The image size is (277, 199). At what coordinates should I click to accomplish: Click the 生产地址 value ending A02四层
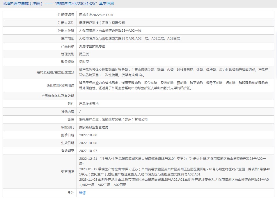[129, 38]
